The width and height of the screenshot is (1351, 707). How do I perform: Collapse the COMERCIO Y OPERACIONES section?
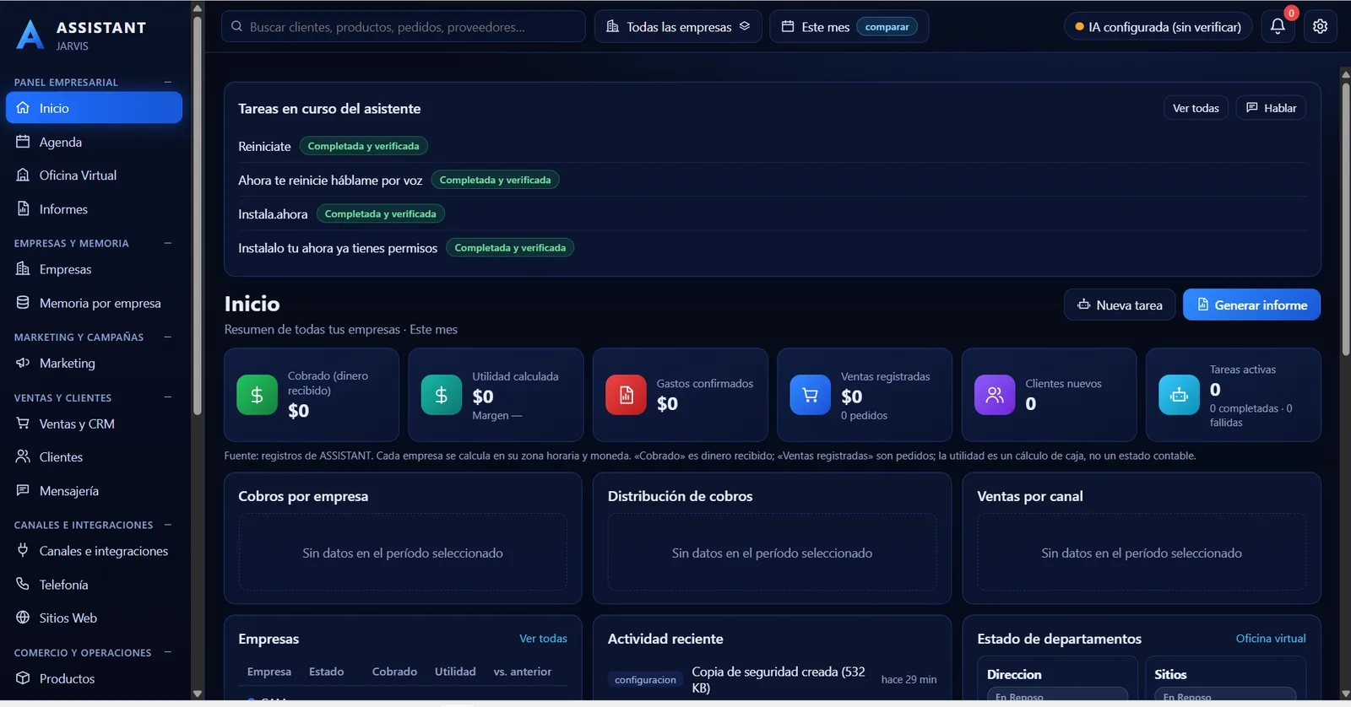pos(168,652)
